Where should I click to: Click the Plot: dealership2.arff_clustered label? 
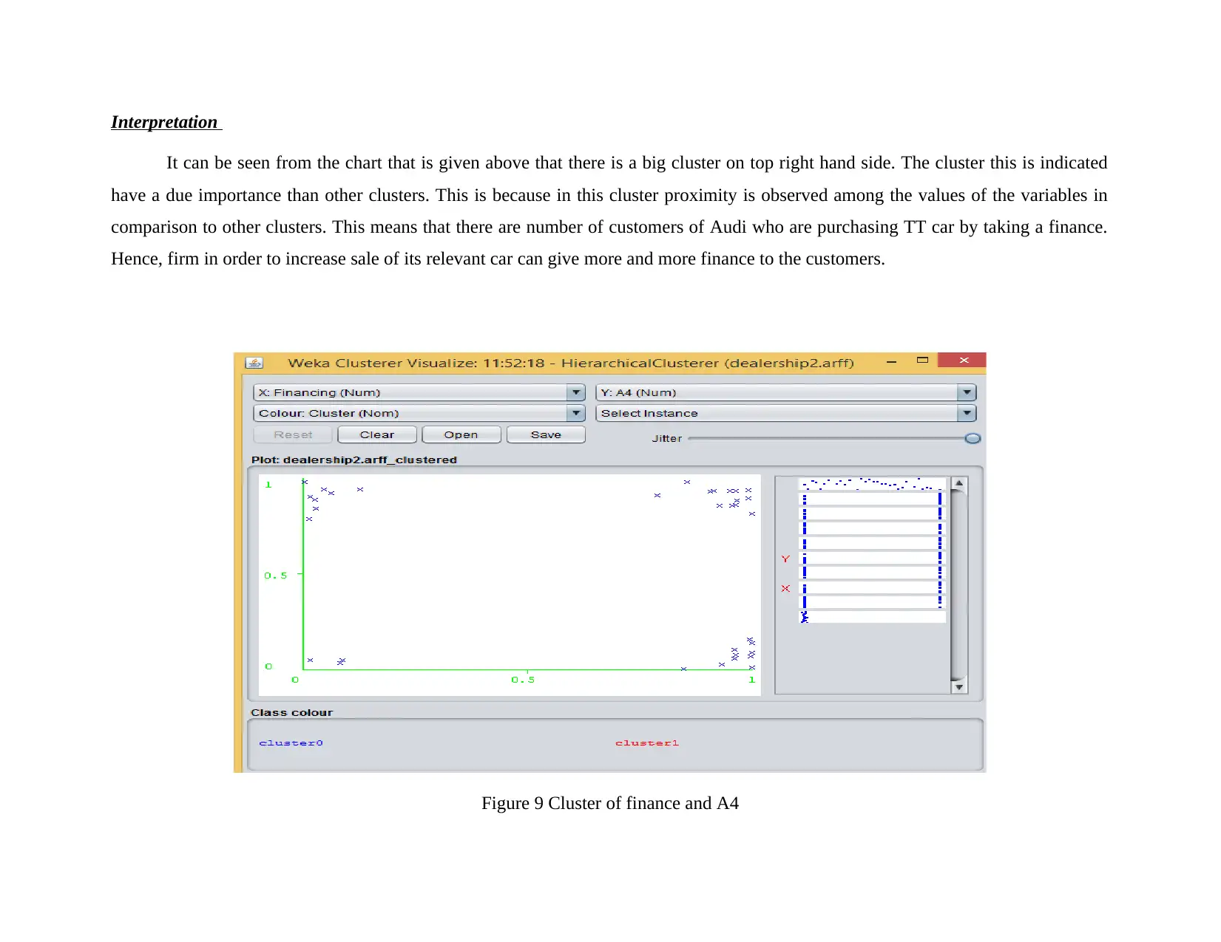[354, 460]
